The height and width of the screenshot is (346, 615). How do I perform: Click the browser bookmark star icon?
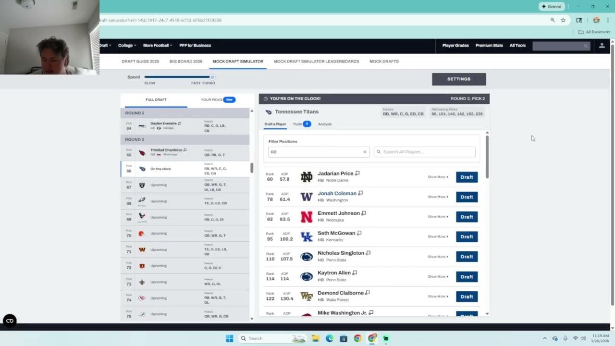pos(563,20)
